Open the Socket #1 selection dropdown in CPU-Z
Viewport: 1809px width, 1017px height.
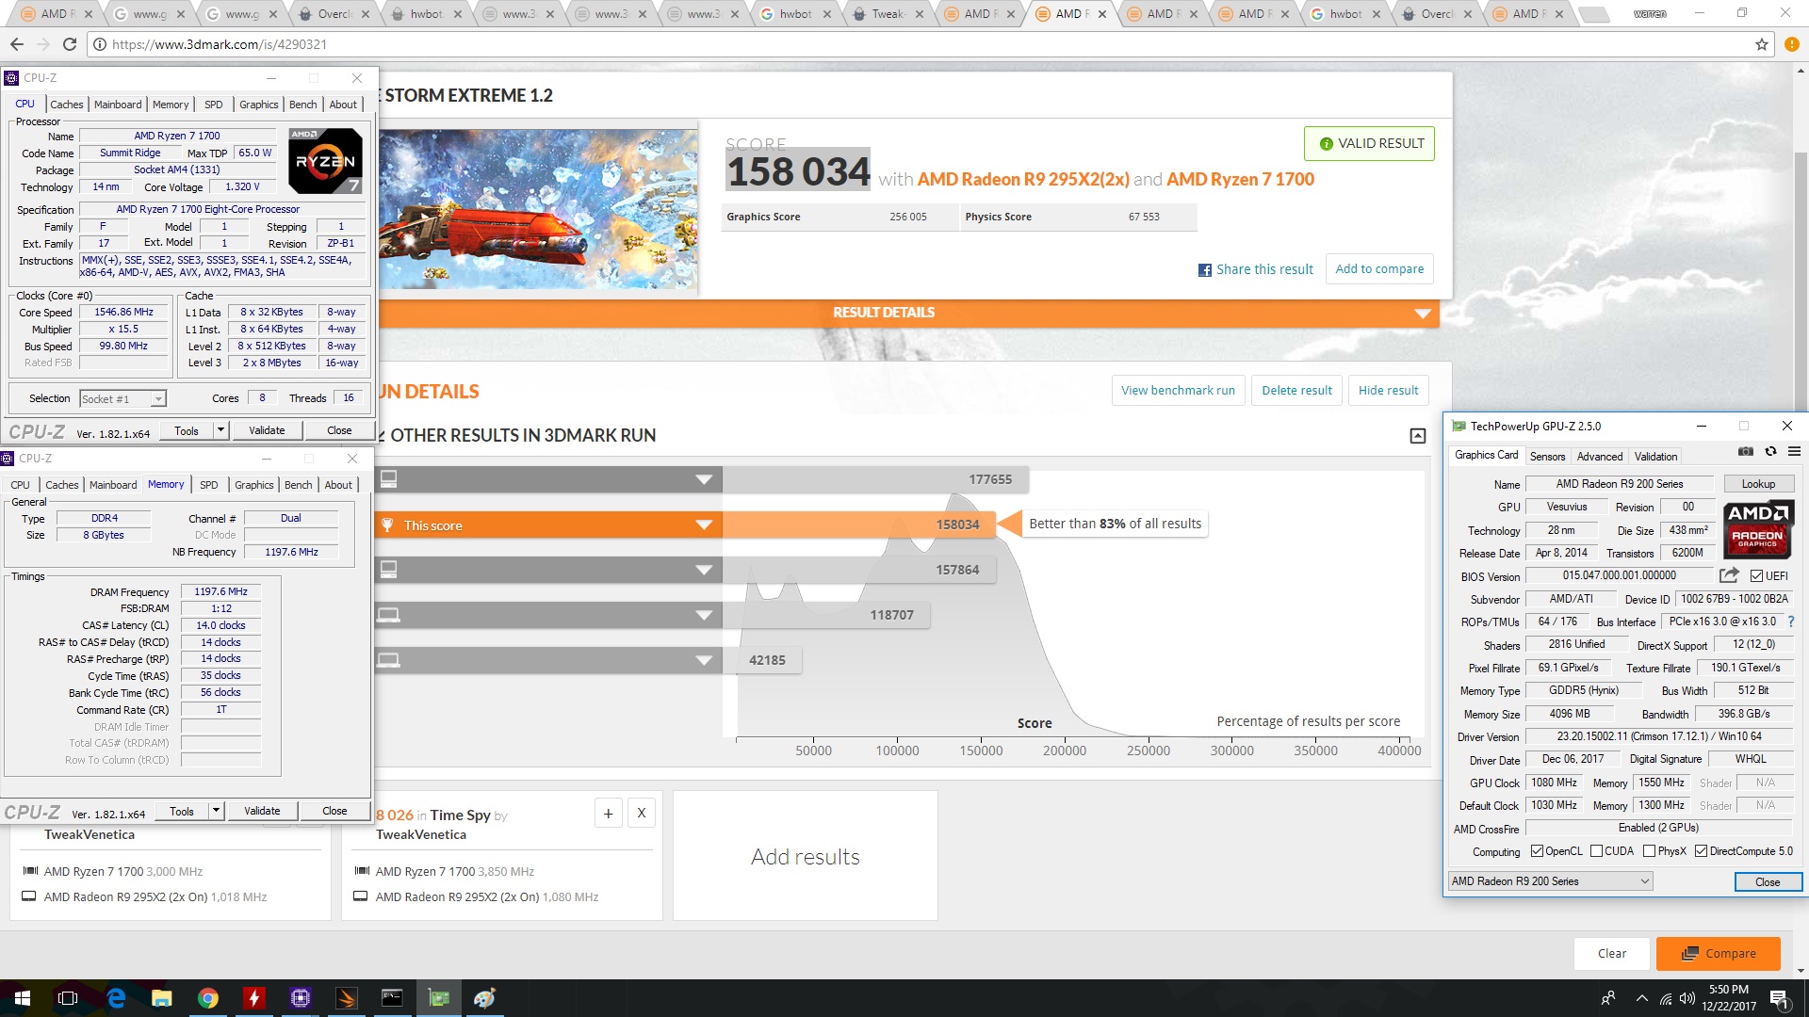123,399
